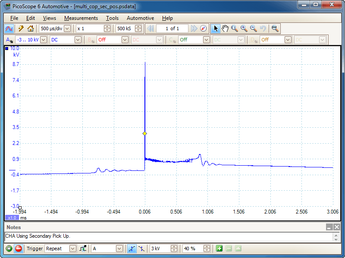Viewport: 345px width, 258px height.
Task: Open Channel A options button
Action: click(x=9, y=40)
